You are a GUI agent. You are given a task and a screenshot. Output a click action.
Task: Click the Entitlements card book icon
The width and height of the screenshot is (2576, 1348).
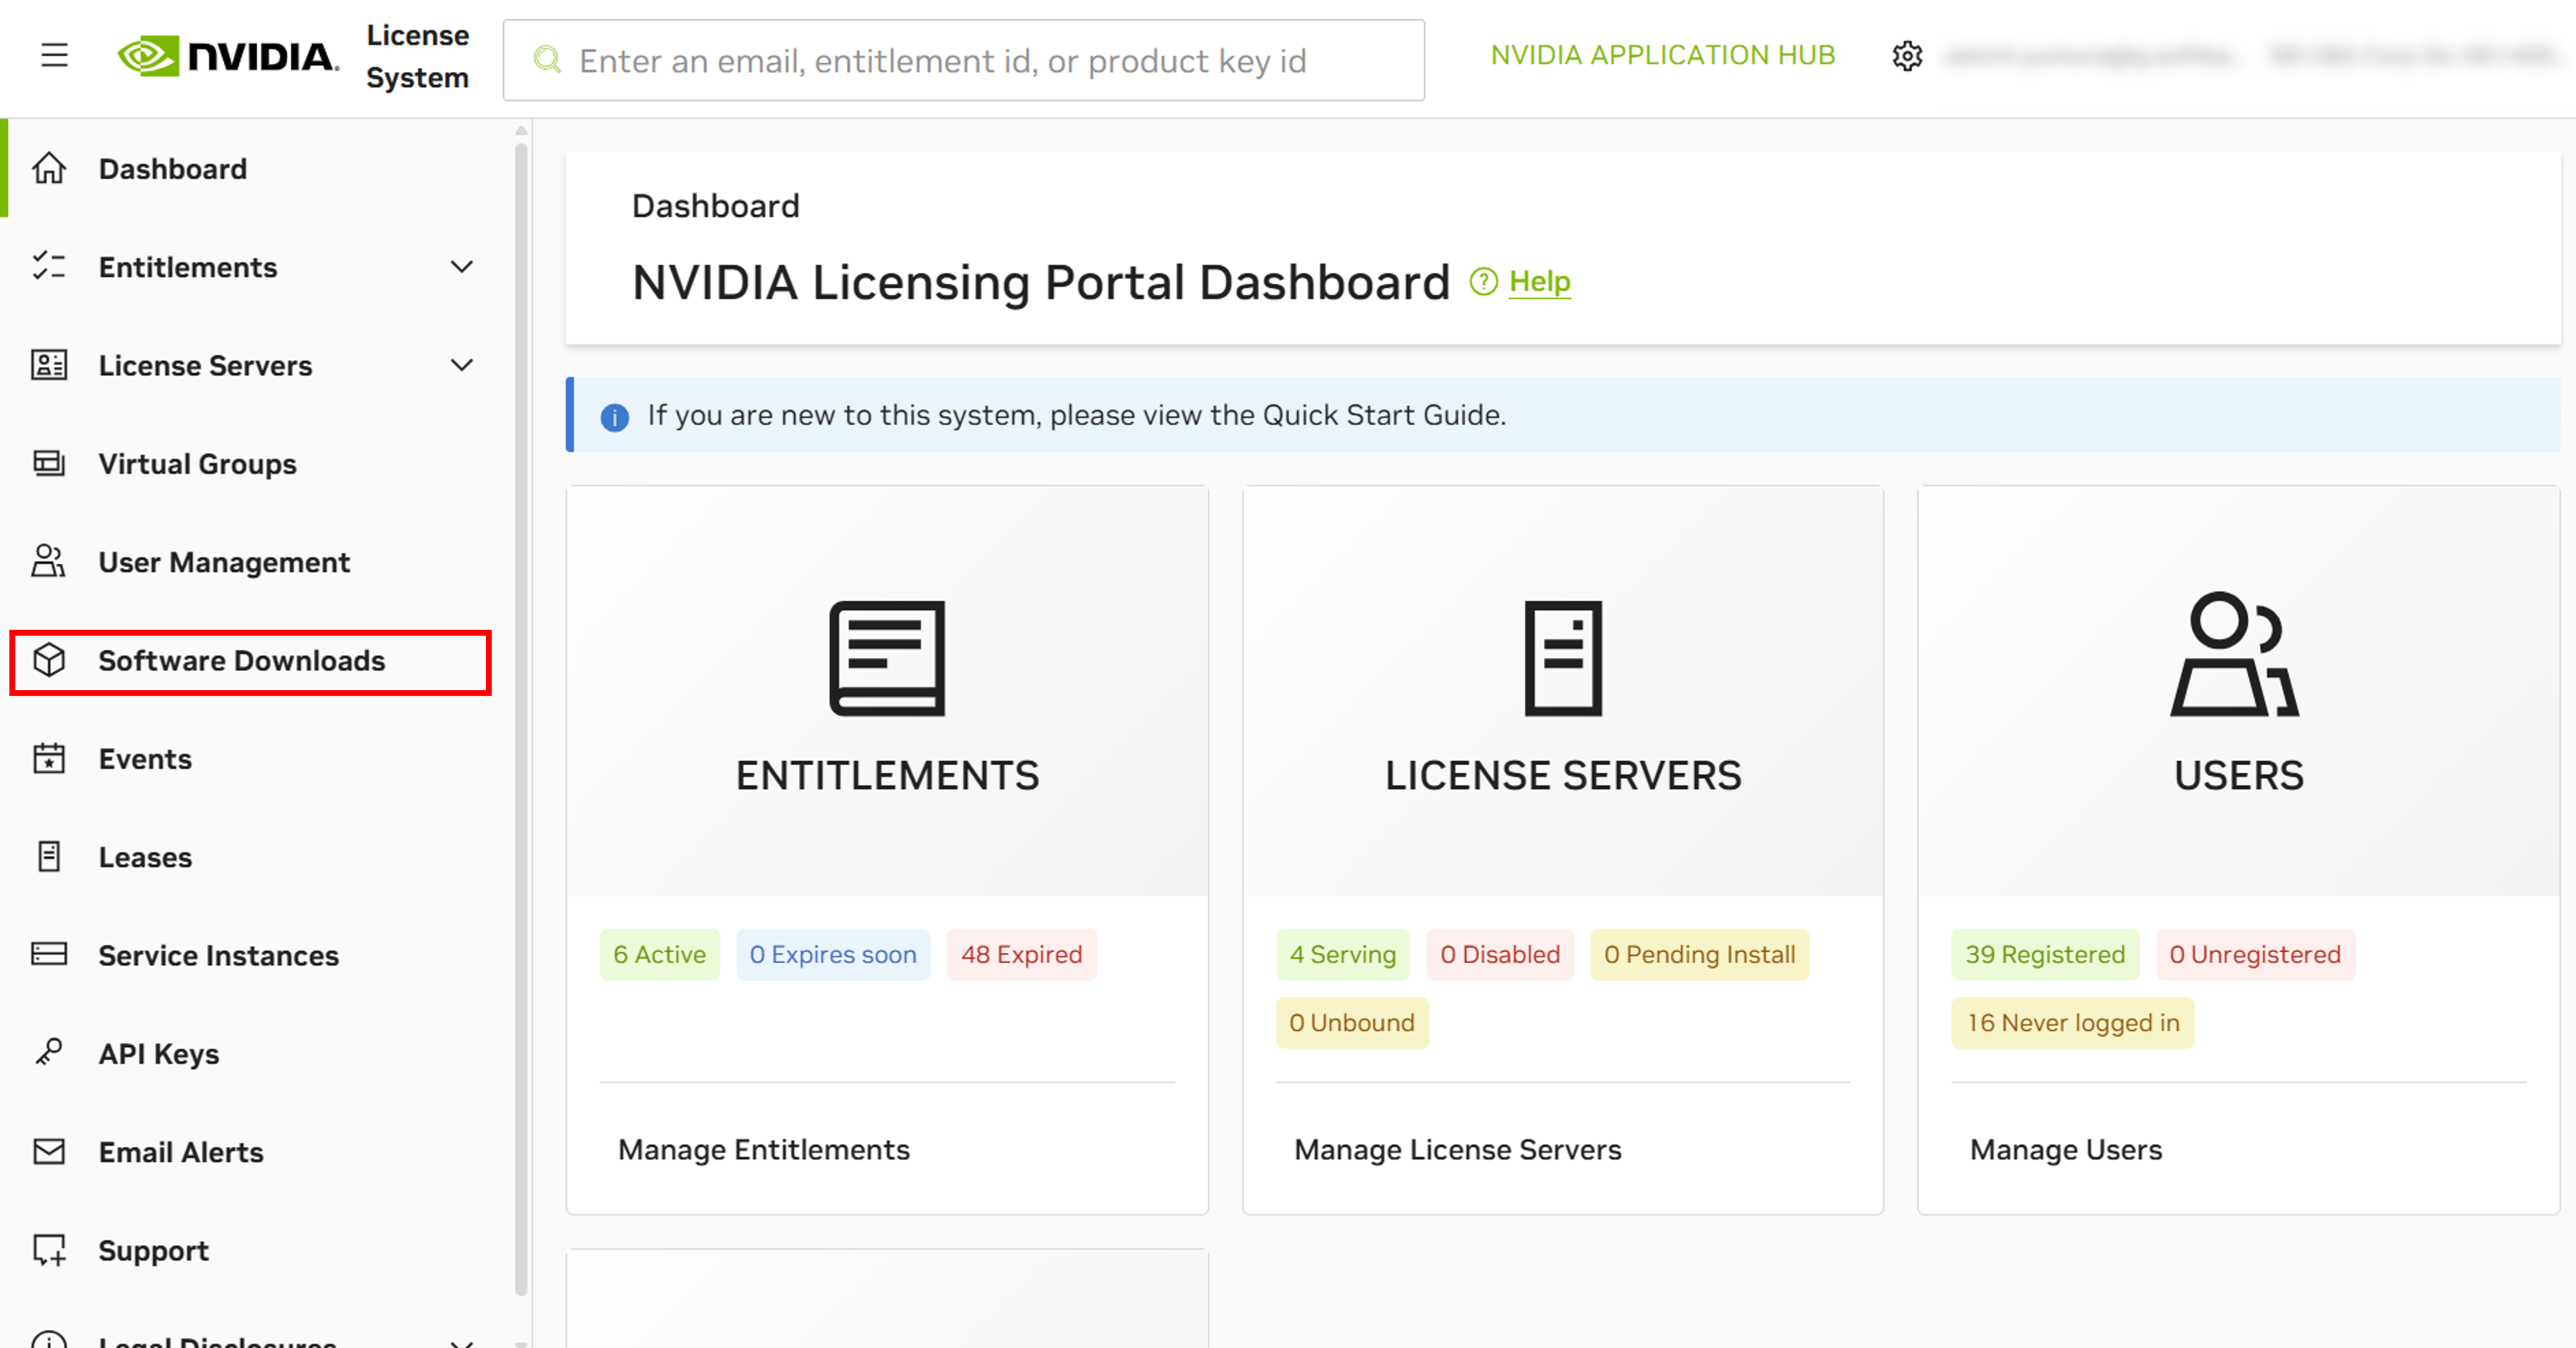(x=887, y=658)
